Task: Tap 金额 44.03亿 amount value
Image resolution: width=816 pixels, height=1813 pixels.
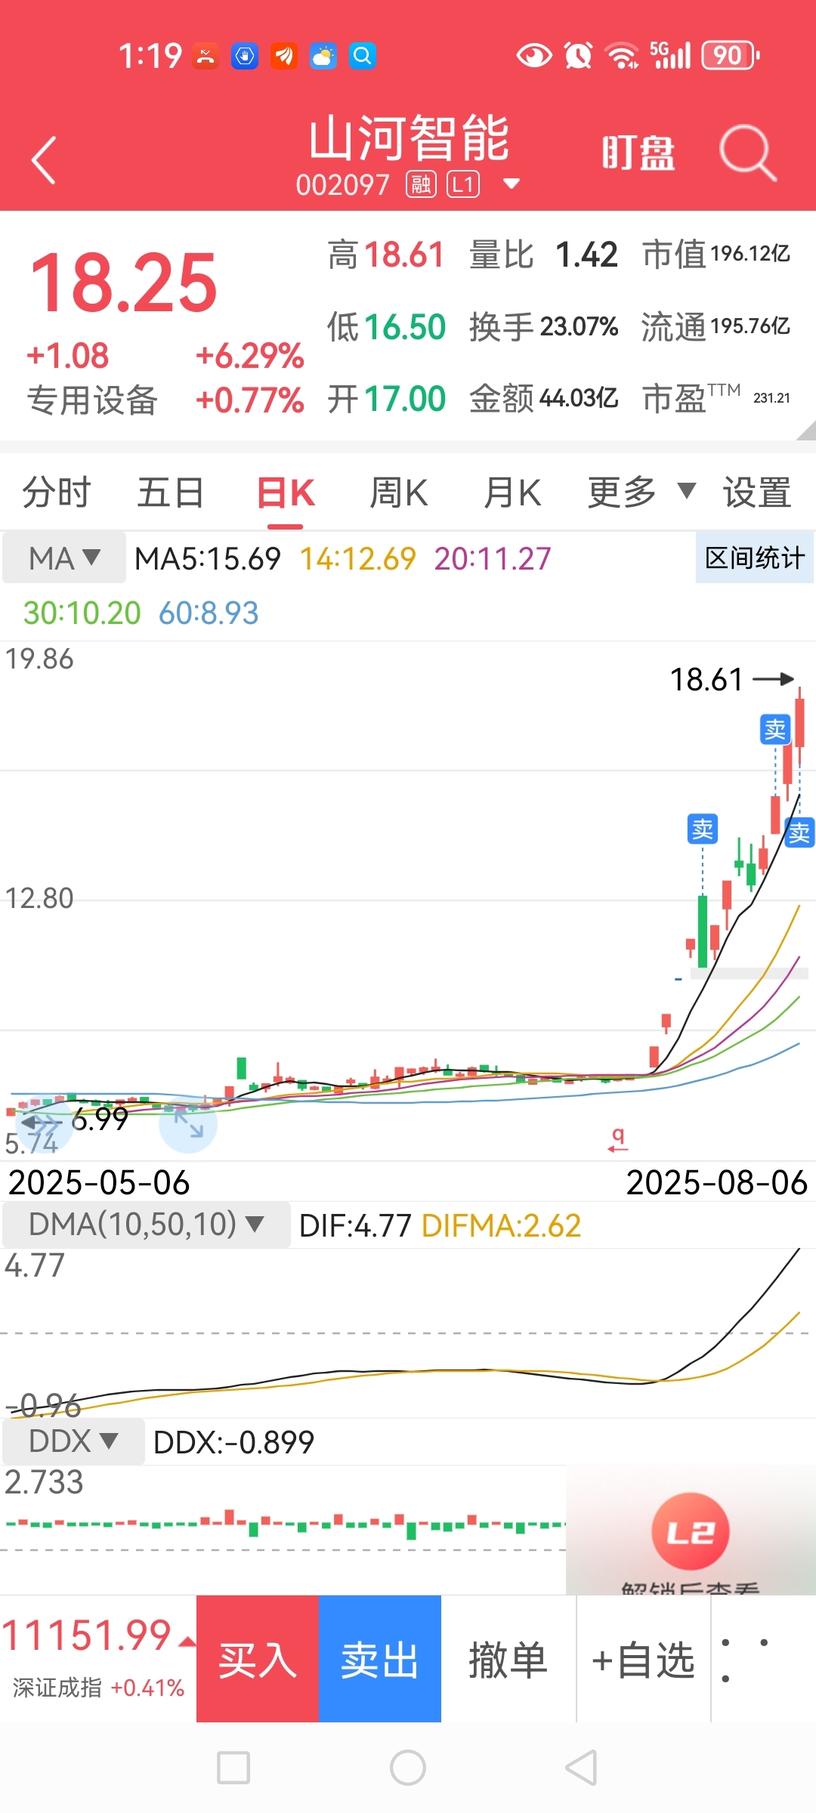Action: [543, 398]
